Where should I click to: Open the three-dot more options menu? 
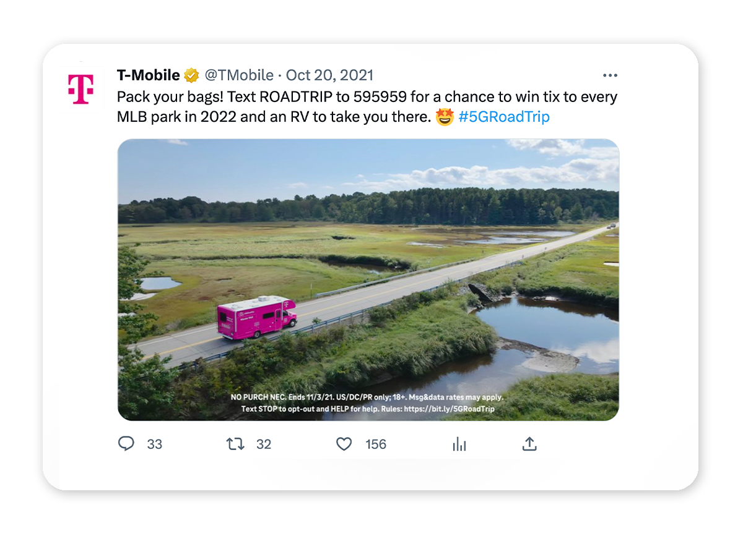coord(610,75)
